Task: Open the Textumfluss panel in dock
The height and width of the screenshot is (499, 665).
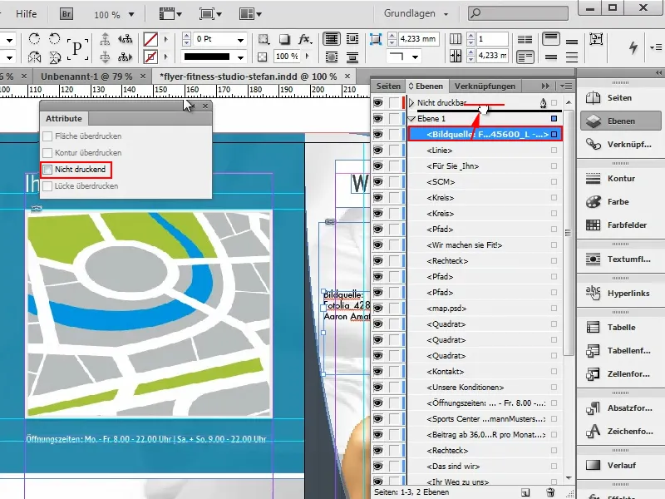Action: click(x=619, y=259)
